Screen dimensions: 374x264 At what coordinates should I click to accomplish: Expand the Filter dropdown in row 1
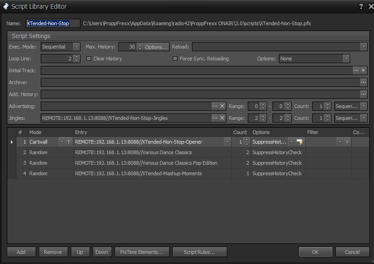click(340, 142)
